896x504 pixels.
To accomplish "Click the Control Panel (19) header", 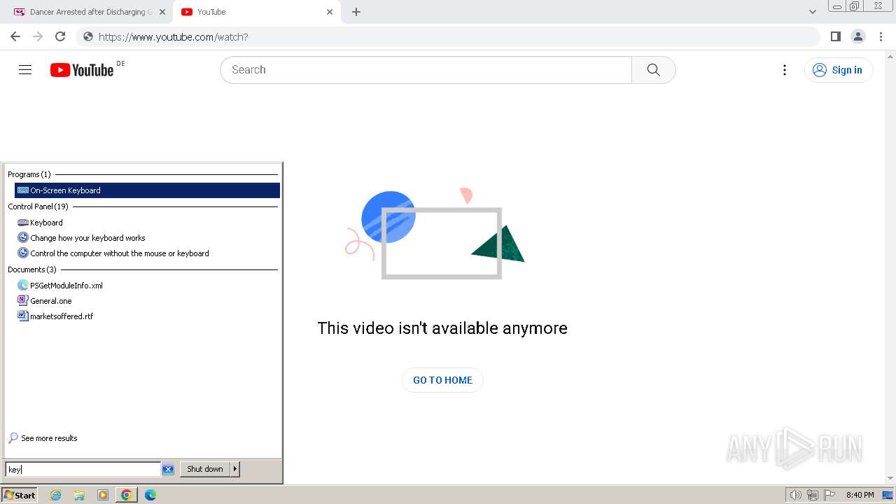I will tap(38, 206).
